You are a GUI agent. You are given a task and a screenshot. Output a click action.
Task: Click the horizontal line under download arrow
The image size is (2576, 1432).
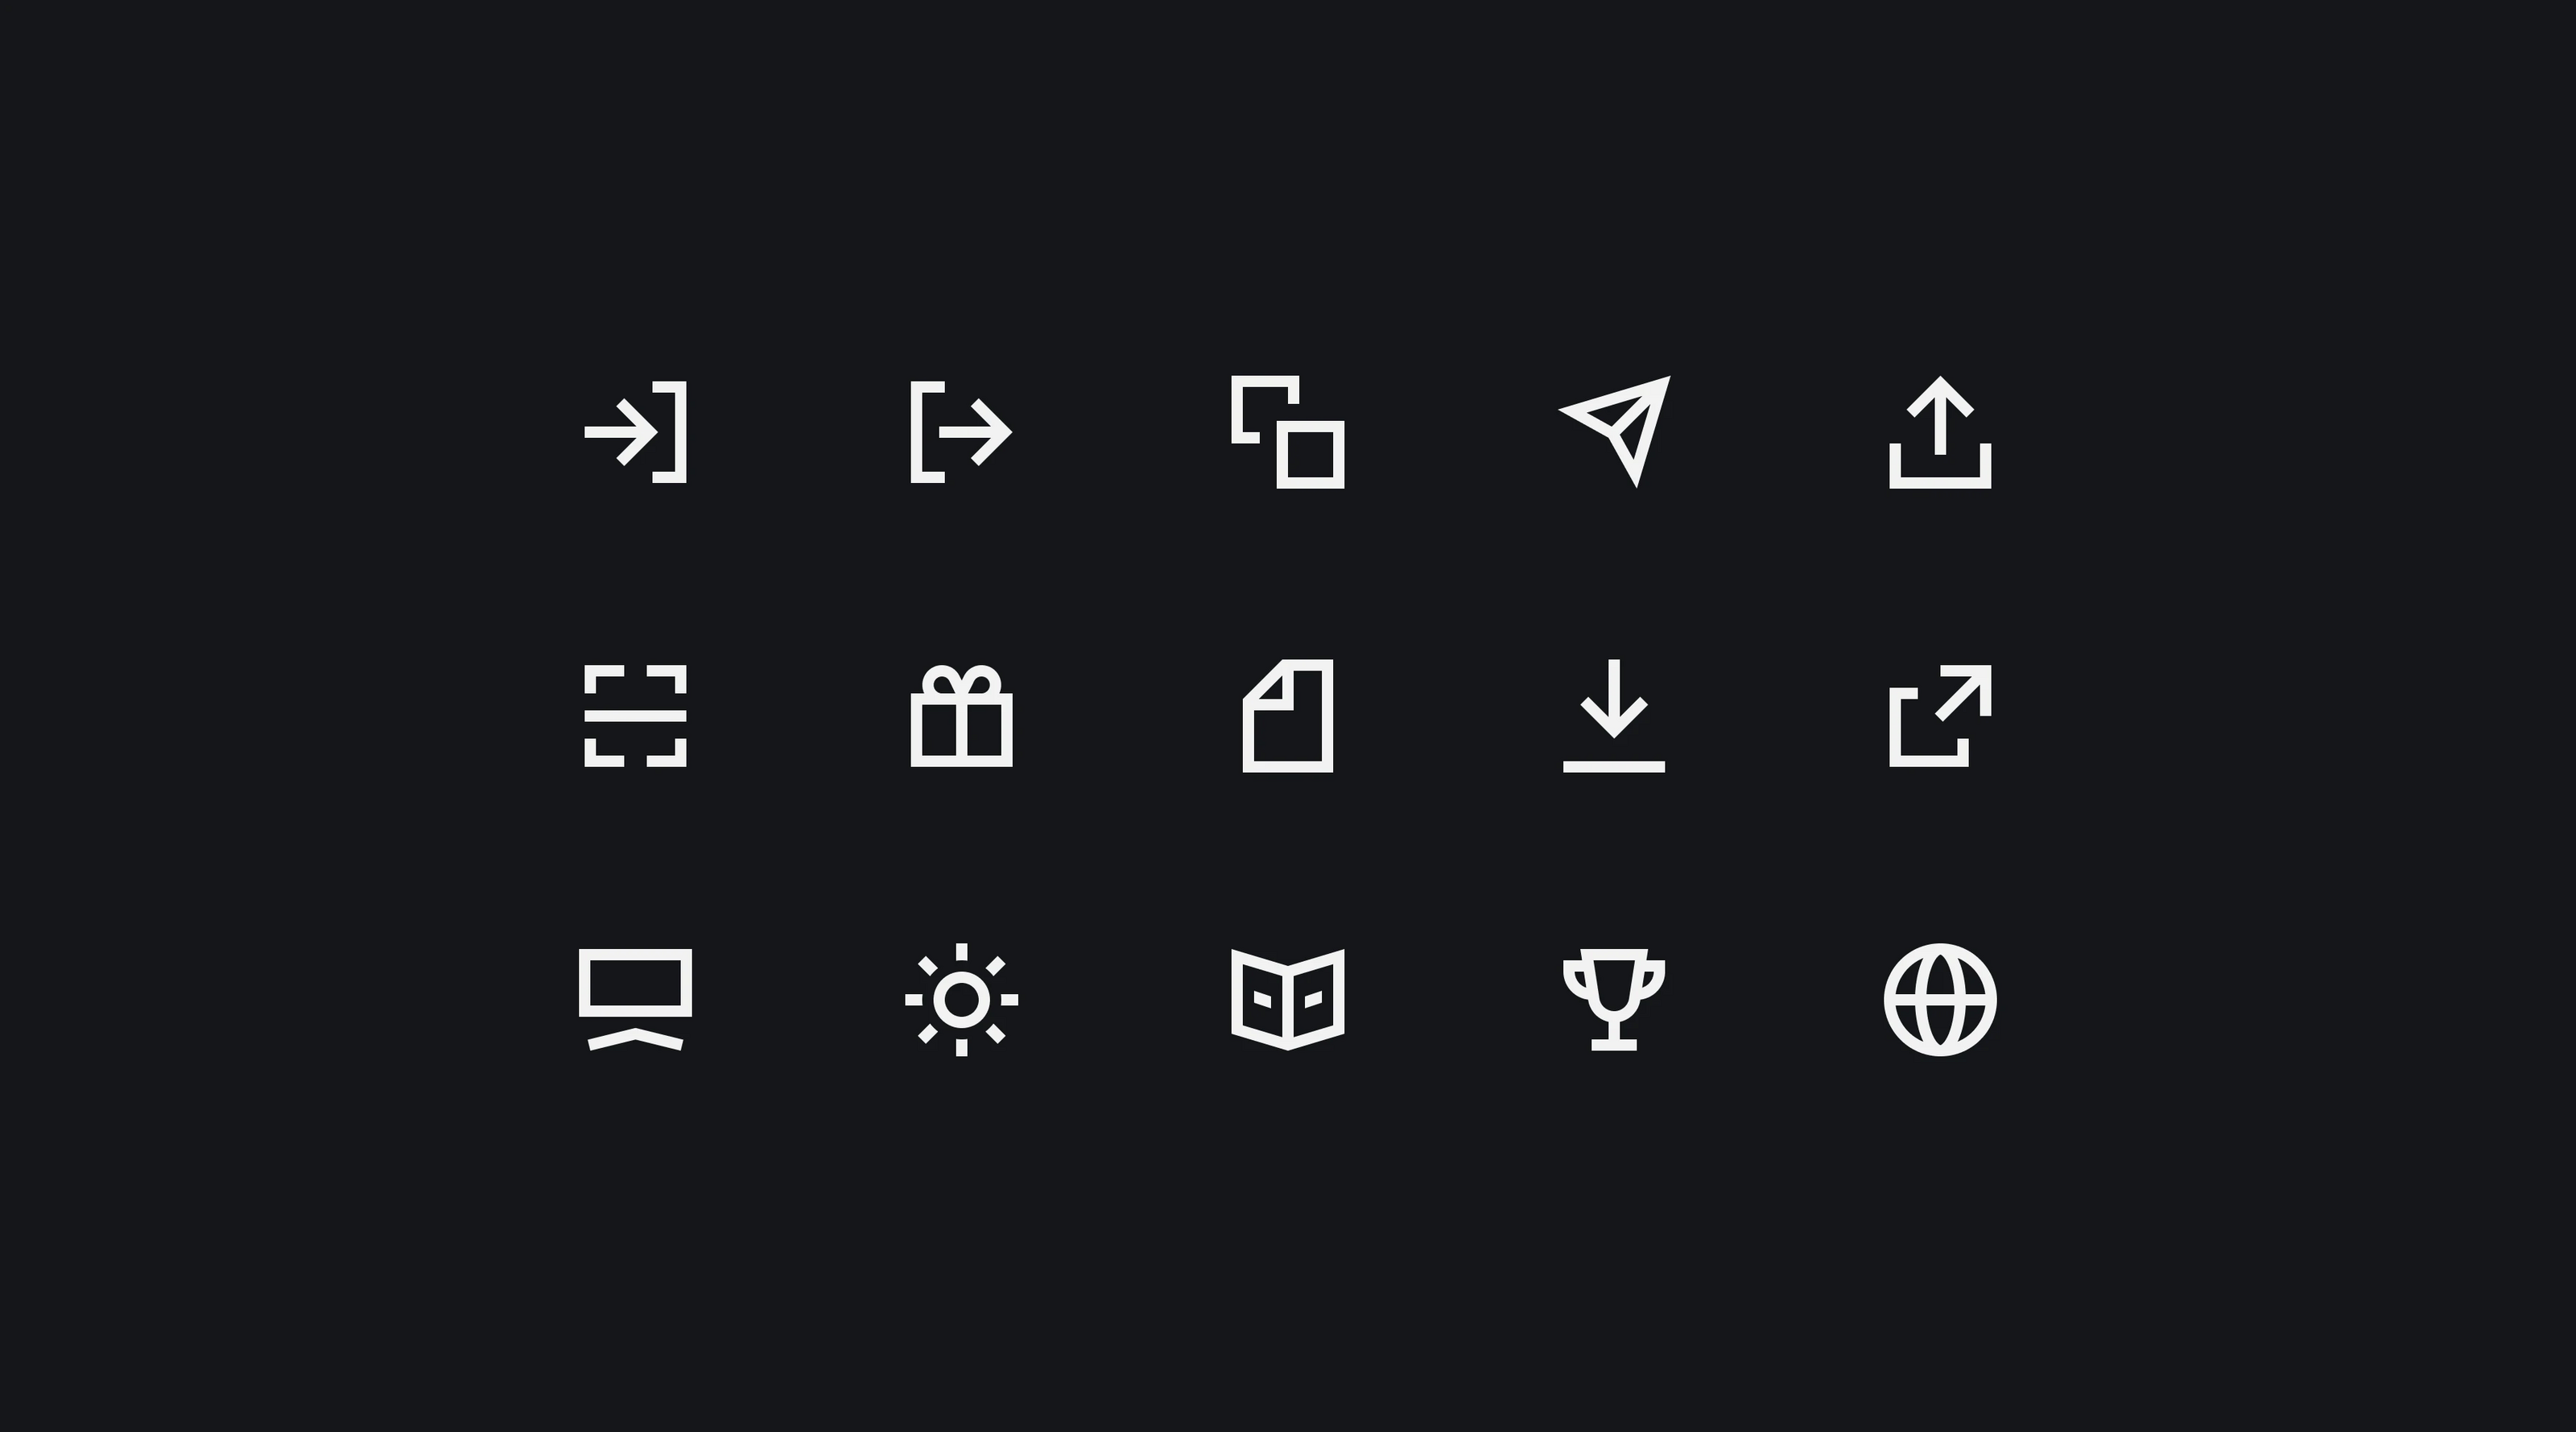pyautogui.click(x=1614, y=767)
